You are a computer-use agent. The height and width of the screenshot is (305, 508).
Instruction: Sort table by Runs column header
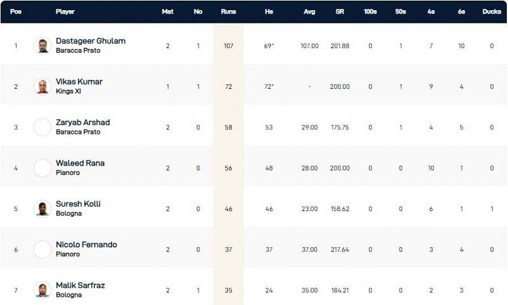[229, 11]
